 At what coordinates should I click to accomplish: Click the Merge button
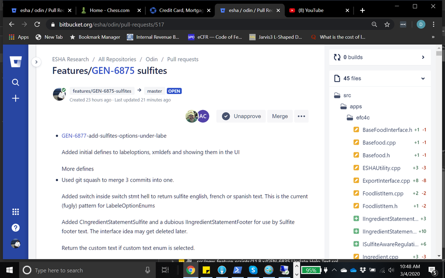click(x=280, y=116)
